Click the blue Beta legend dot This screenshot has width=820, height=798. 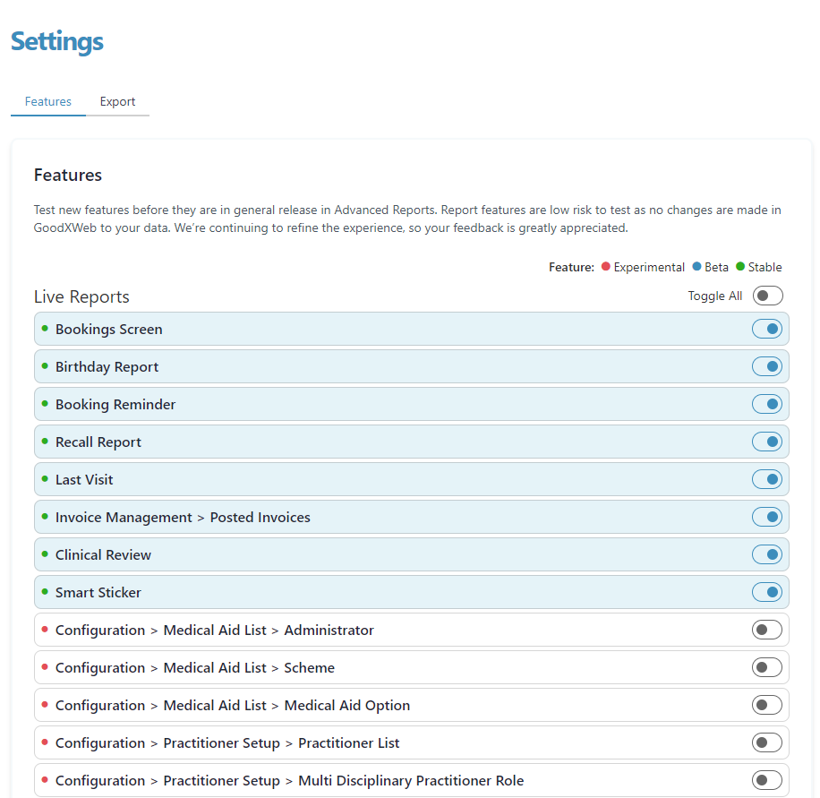[696, 267]
